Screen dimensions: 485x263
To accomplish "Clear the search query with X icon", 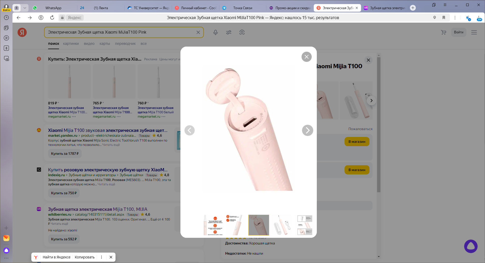I will point(198,32).
